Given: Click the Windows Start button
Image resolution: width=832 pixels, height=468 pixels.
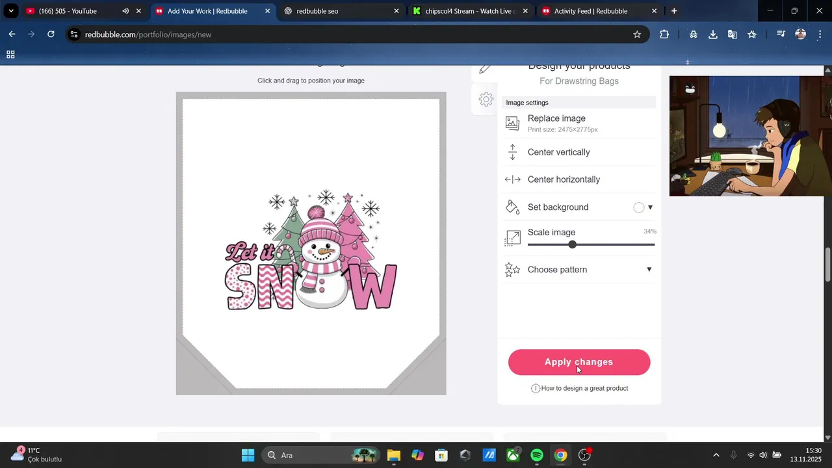Looking at the screenshot, I should click(x=248, y=456).
